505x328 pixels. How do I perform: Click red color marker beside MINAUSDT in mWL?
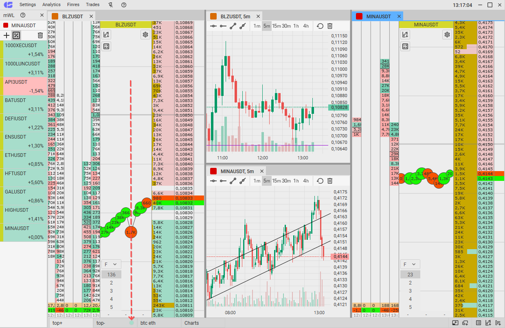click(6, 25)
